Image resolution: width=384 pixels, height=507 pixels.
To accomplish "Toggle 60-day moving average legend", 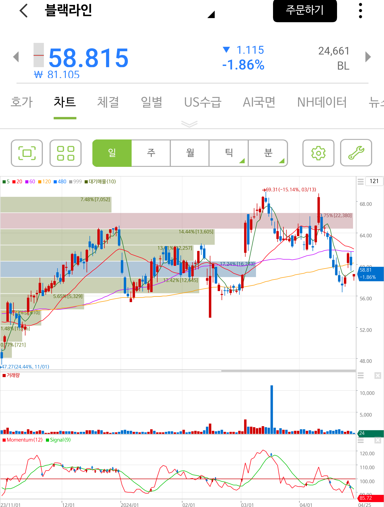I will point(30,182).
